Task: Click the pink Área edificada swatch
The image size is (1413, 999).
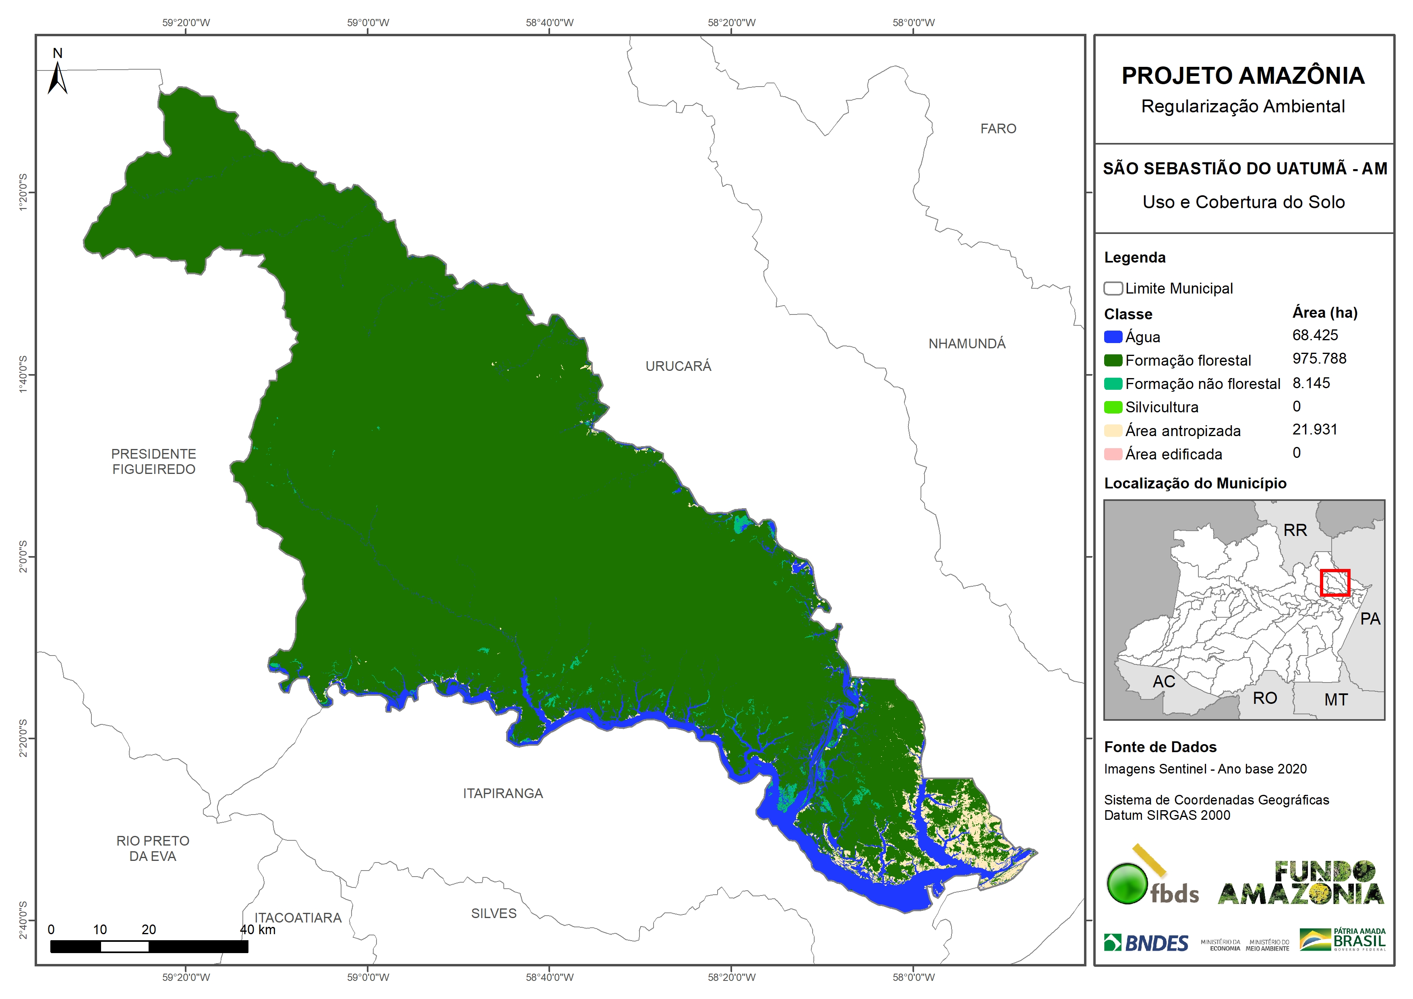Action: (x=1113, y=454)
